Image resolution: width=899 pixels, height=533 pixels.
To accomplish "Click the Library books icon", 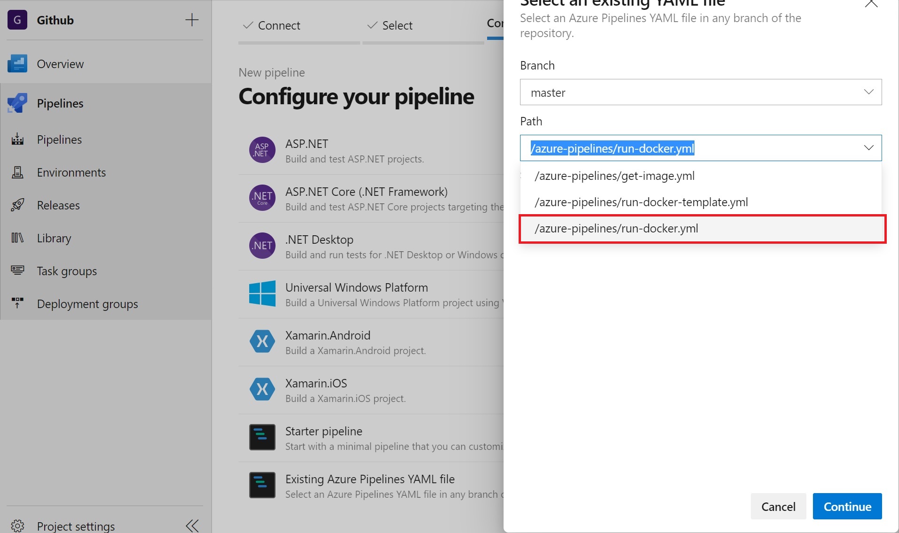I will coord(17,238).
